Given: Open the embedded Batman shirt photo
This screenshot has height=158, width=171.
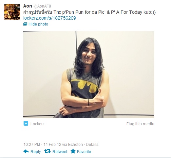Looking at the screenshot, I should click(x=89, y=75).
